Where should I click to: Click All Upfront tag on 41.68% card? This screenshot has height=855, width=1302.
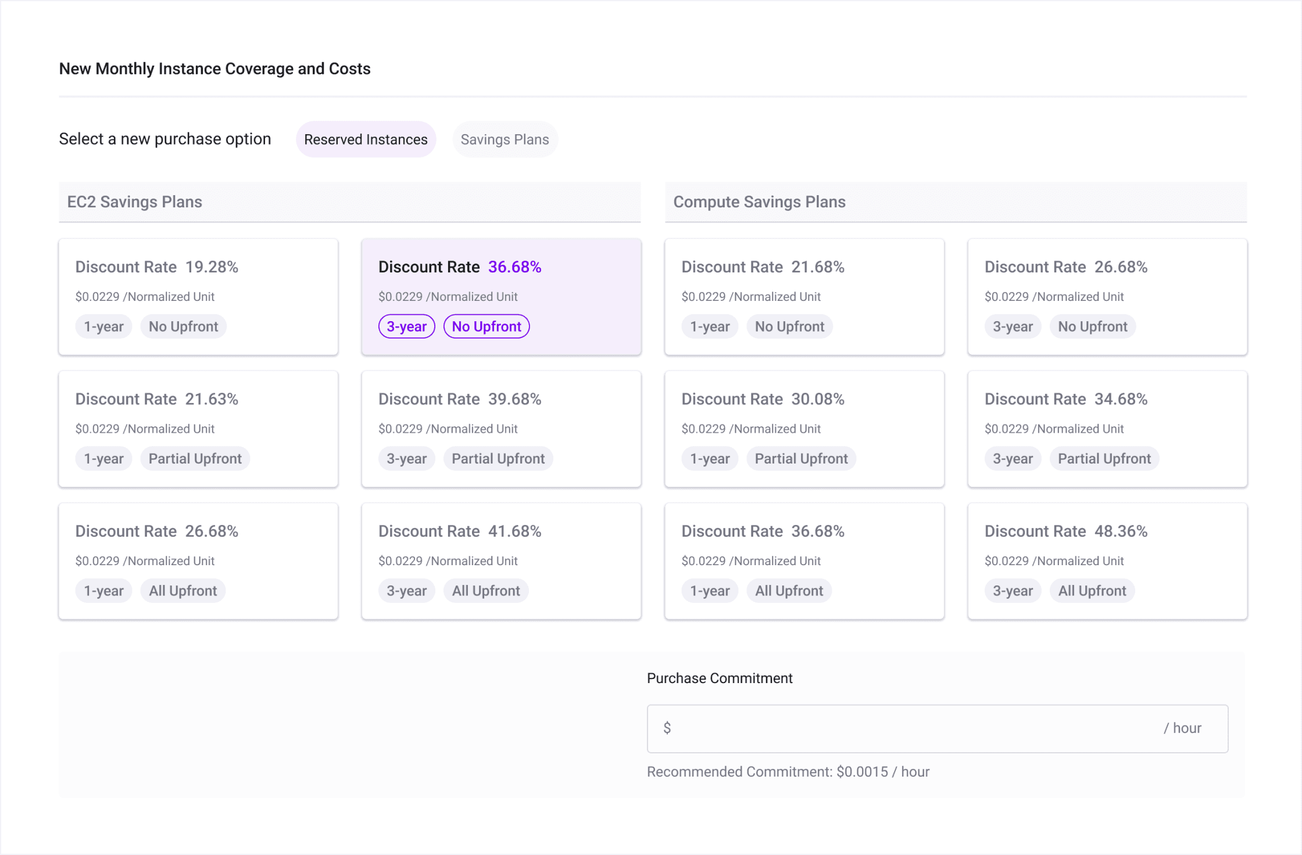(486, 591)
